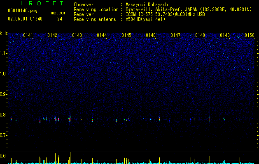Click the 0.7 kHz axis label
Viewport: 259px width, 164px height.
pos(4,135)
